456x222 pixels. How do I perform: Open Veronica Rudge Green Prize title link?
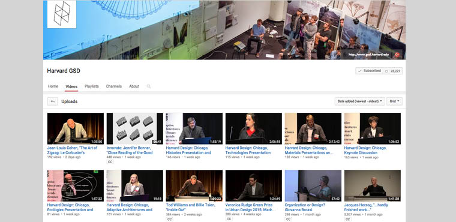[250, 207]
